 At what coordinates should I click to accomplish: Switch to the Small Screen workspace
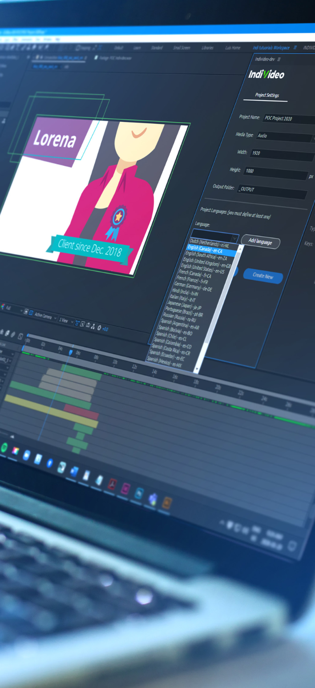182,48
